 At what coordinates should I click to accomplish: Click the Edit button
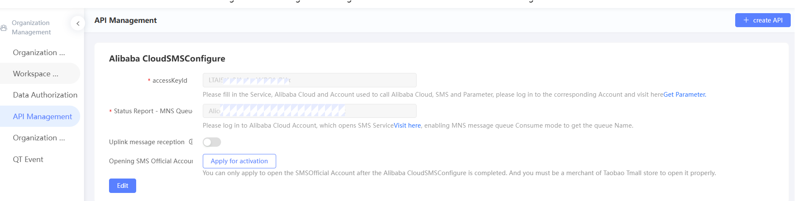coord(122,186)
